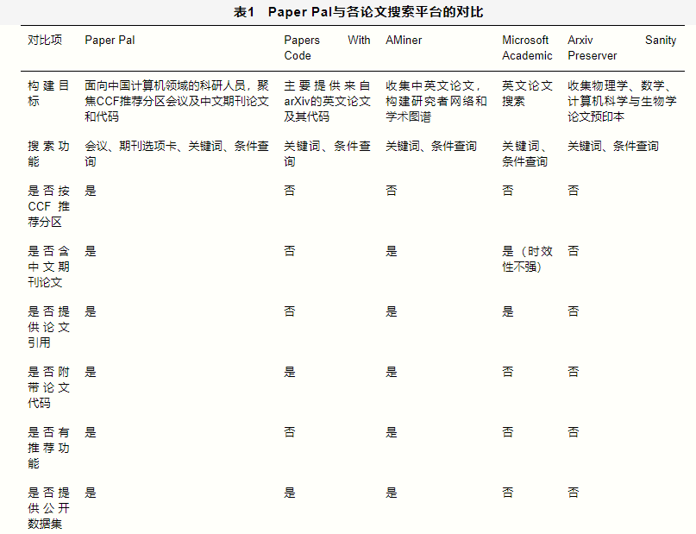Click Microsoft Academic's '否' in CCF推荐分区 row
696x534 pixels.
[508, 191]
